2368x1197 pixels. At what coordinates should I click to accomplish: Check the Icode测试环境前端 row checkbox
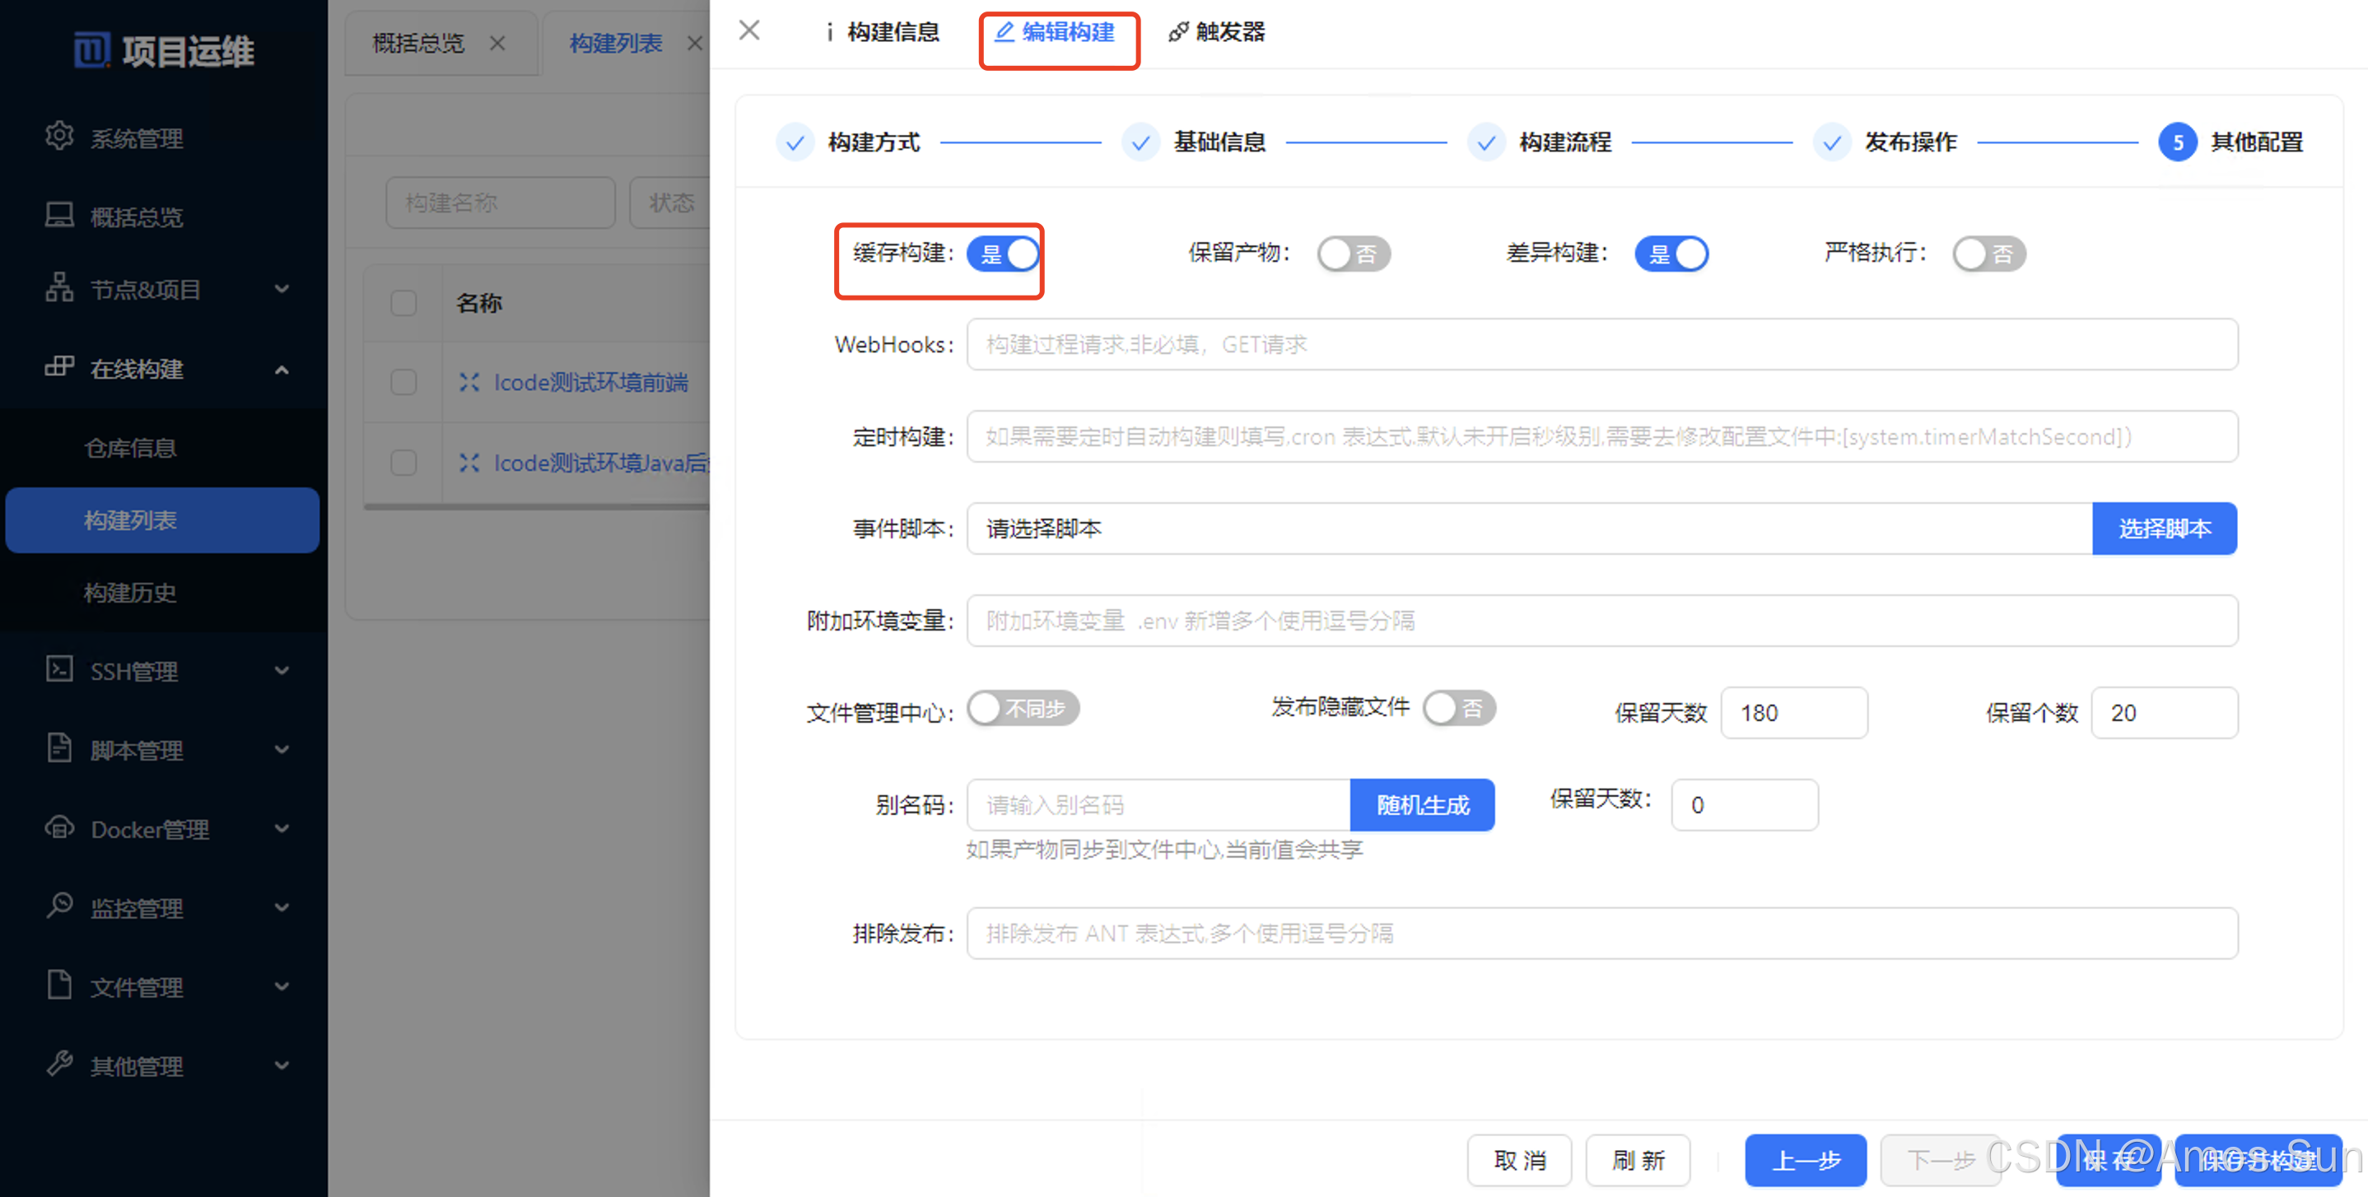coord(403,383)
